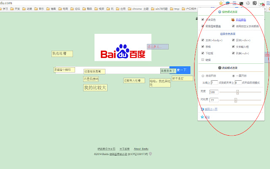
Task: Open the '电商' bookmarks folder
Action: click(63, 9)
